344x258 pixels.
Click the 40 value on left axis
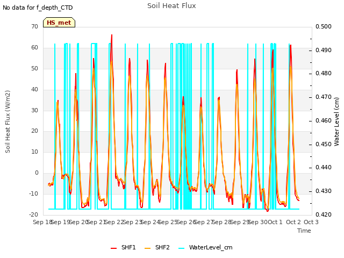34,89
